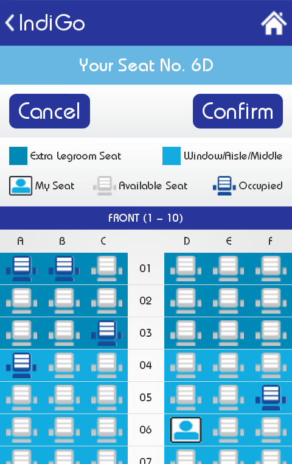Tap the home icon in header
Screen dimensions: 292x464
(274, 23)
